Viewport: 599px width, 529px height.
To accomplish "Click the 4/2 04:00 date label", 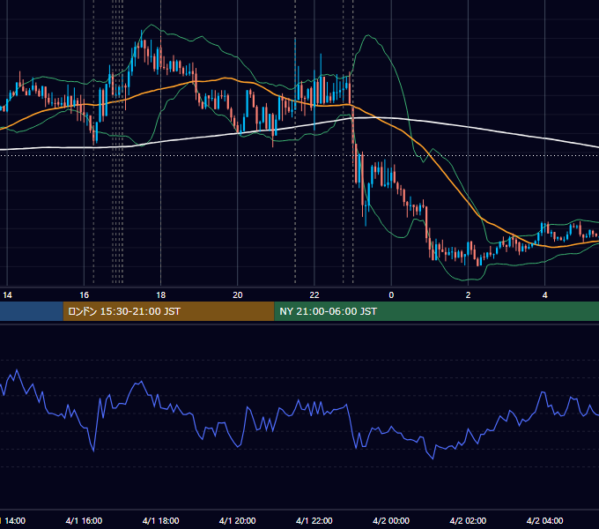I will (545, 521).
